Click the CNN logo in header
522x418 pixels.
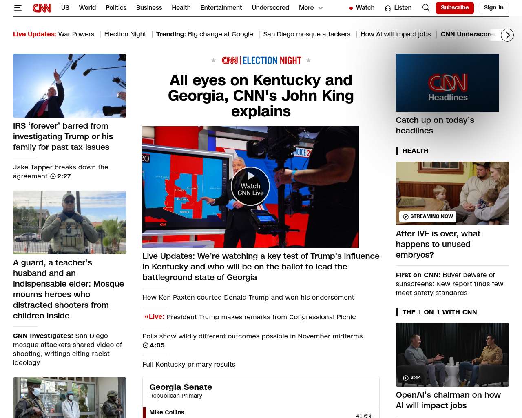(x=42, y=8)
